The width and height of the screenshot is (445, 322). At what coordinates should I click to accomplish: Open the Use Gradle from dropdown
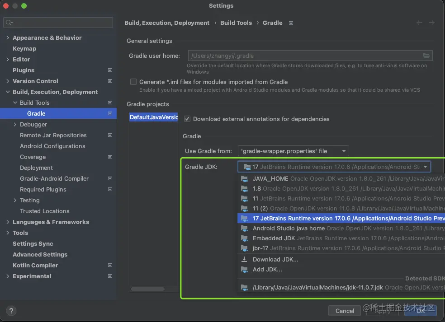(294, 151)
